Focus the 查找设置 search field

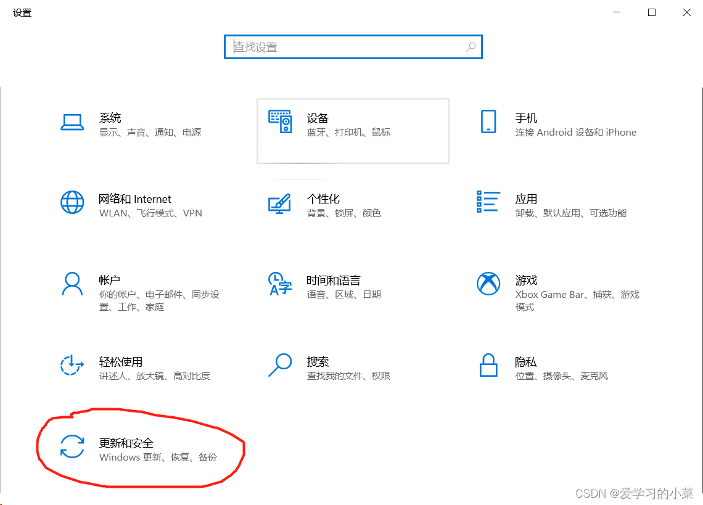coord(353,47)
